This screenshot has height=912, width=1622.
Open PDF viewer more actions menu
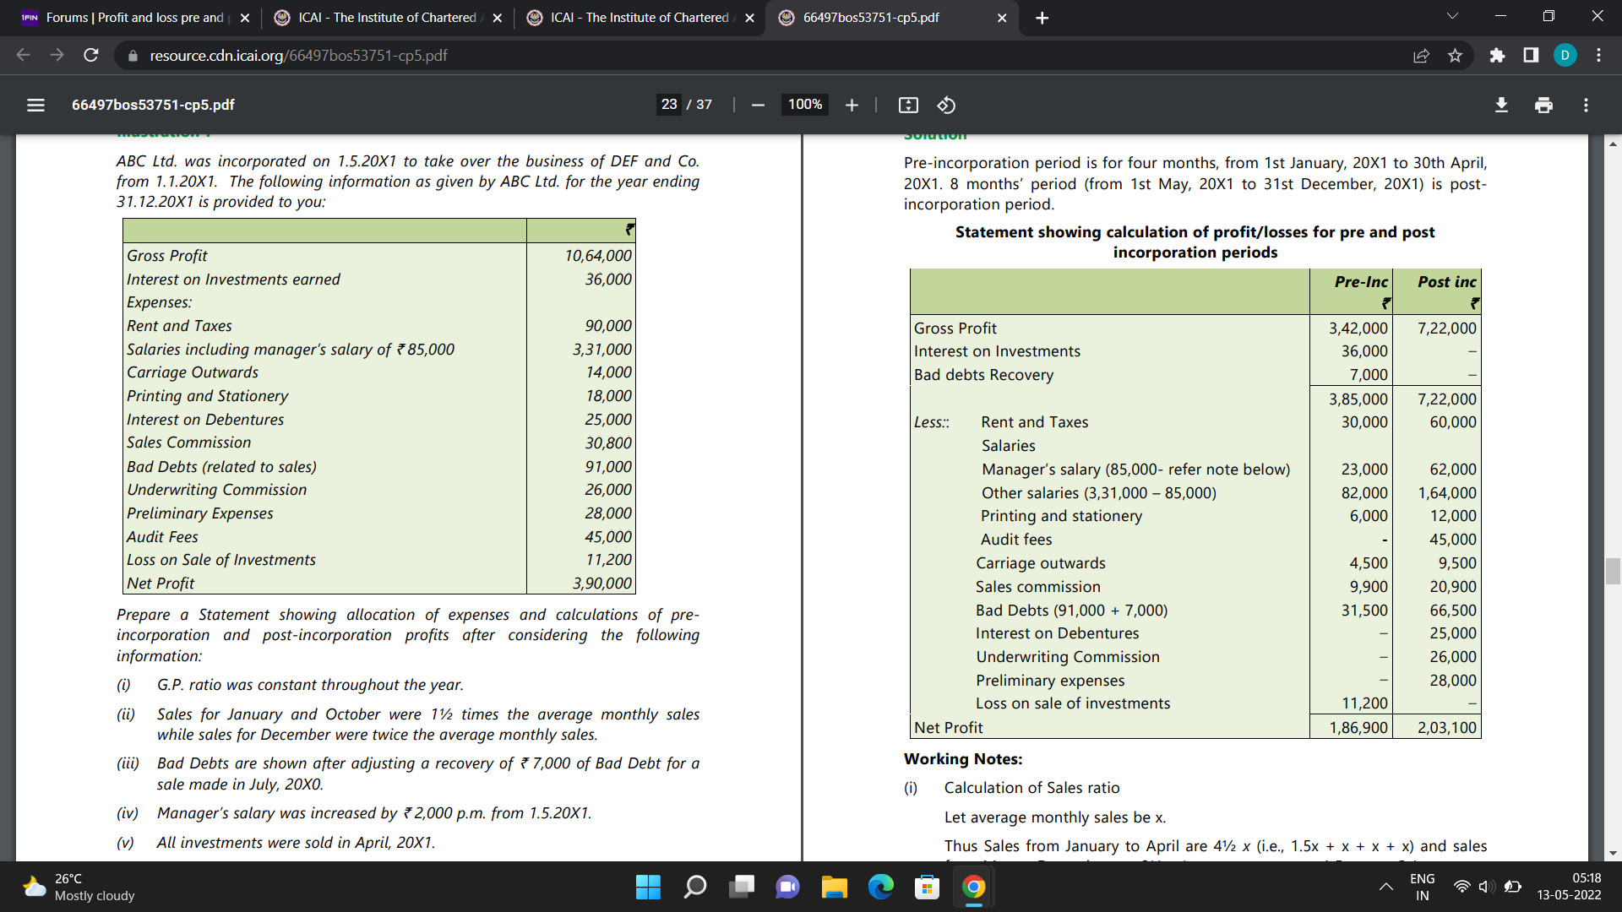[1586, 105]
